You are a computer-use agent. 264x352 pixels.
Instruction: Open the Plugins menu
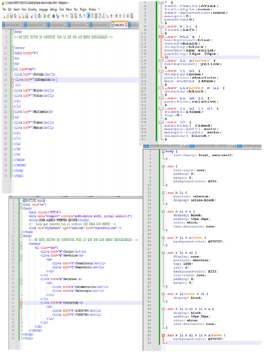(83, 9)
